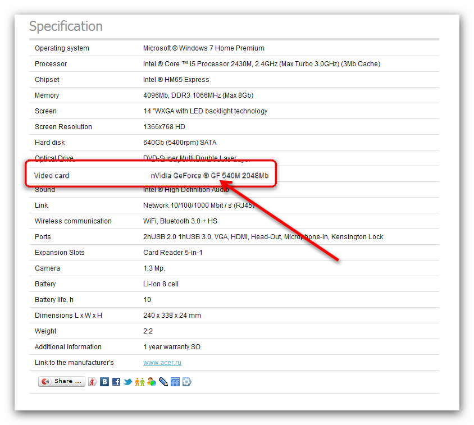The height and width of the screenshot is (425, 474).
Task: Click the "Camera" label
Action: click(48, 268)
